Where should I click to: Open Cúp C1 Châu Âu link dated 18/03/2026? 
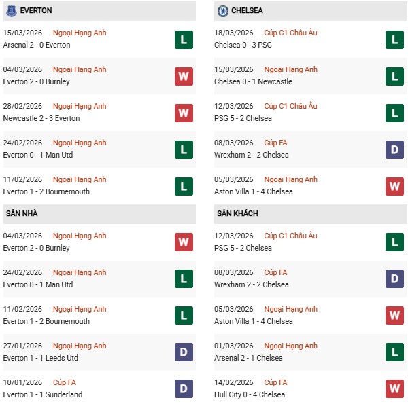point(290,33)
